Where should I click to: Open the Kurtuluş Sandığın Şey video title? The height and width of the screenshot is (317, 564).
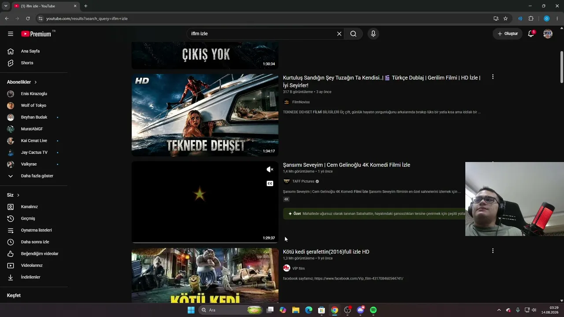point(382,81)
